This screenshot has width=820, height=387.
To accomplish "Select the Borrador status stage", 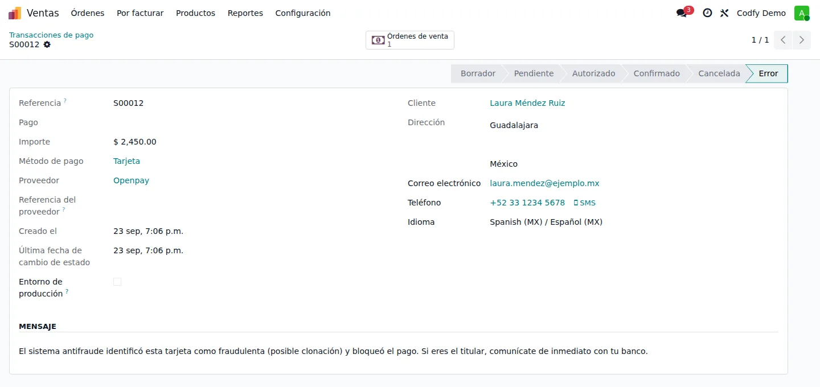I will pyautogui.click(x=478, y=73).
